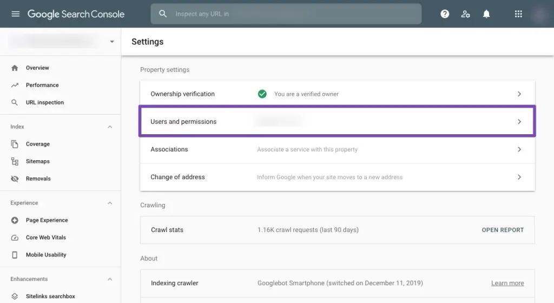Viewport: 554px width, 303px height.
Task: Open Associations setting
Action: click(x=338, y=149)
